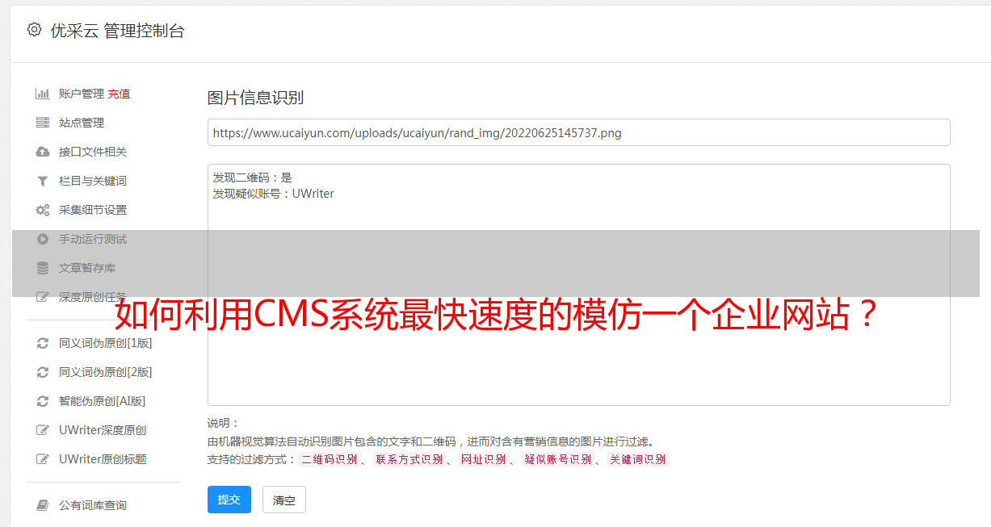Click the 接口文件相关 cloud upload icon

point(43,152)
